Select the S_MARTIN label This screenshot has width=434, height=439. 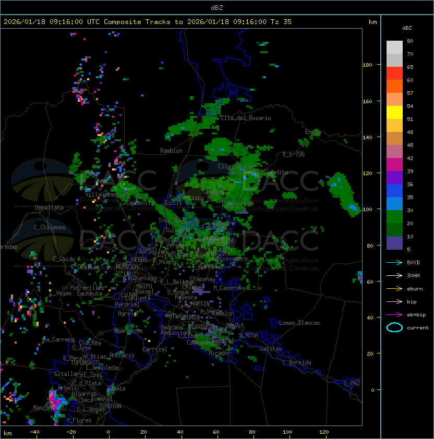197,304
